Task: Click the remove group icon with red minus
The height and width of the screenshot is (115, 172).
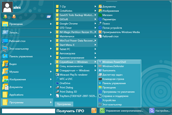Action: coord(14,16)
